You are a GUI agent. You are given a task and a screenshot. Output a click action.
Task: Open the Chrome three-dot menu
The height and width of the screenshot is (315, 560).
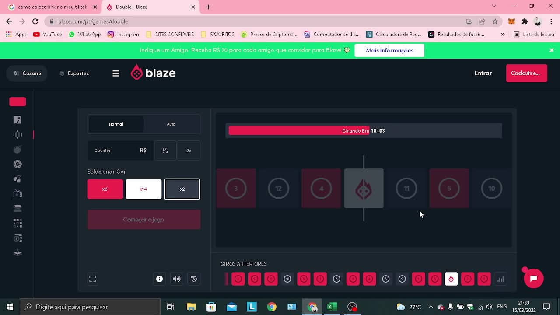pos(551,21)
